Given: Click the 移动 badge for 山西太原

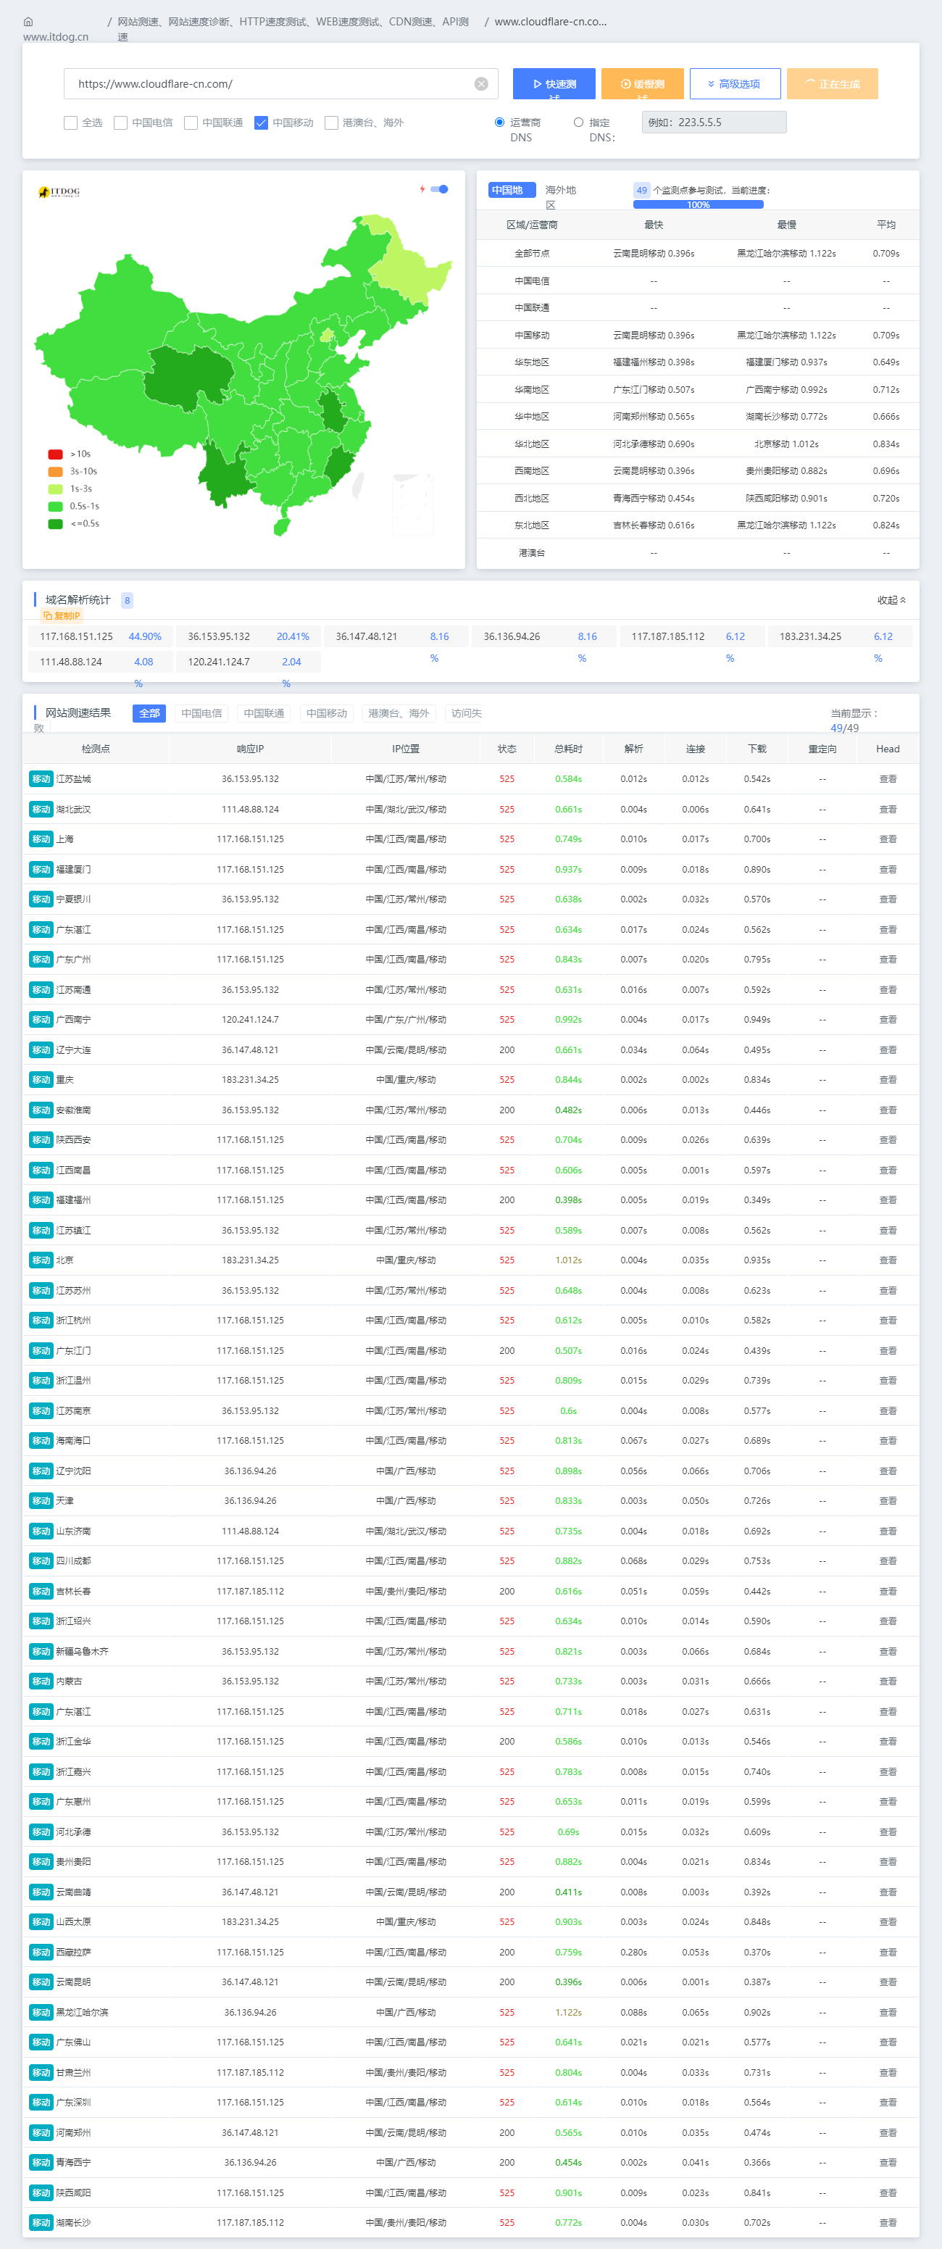Looking at the screenshot, I should (x=41, y=1921).
